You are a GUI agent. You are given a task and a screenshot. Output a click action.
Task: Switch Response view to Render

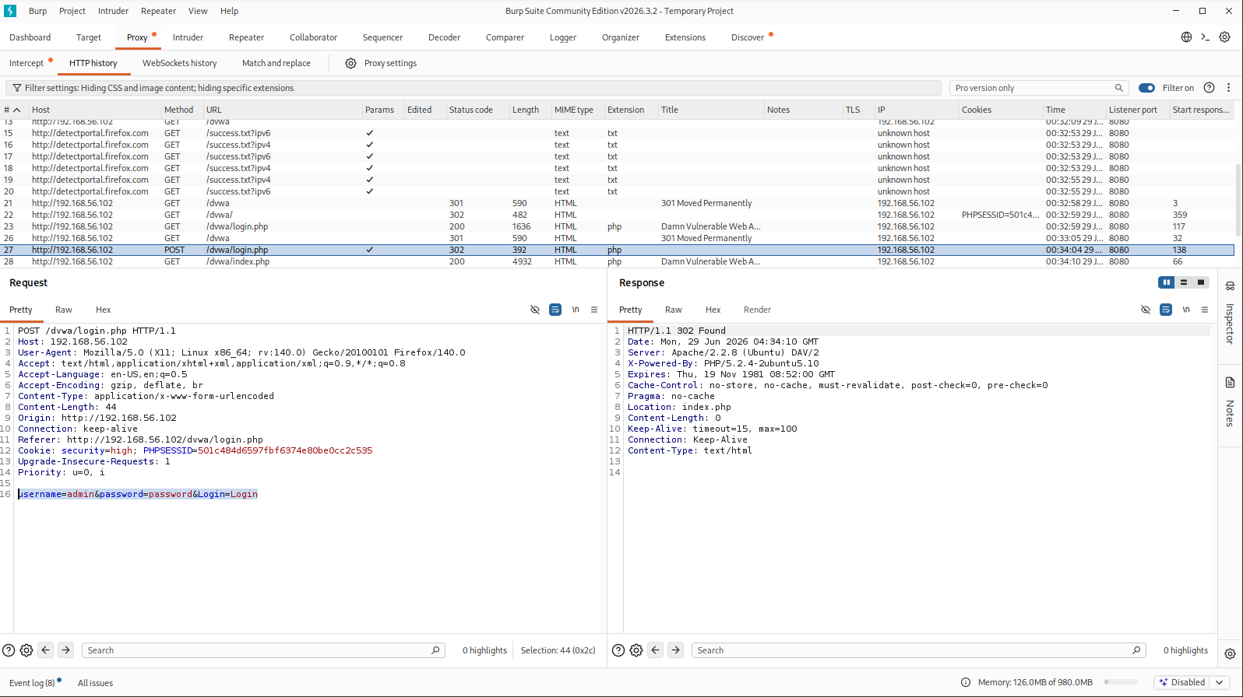pyautogui.click(x=757, y=310)
